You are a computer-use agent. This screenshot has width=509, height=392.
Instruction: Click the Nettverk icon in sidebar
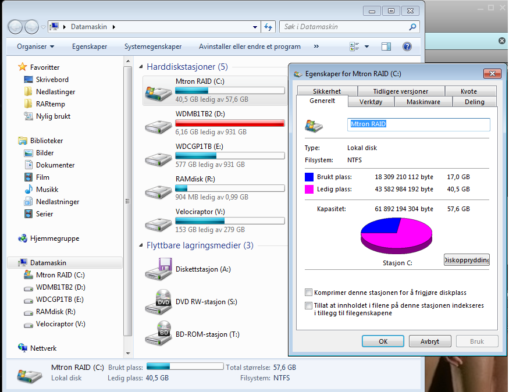[x=23, y=348]
